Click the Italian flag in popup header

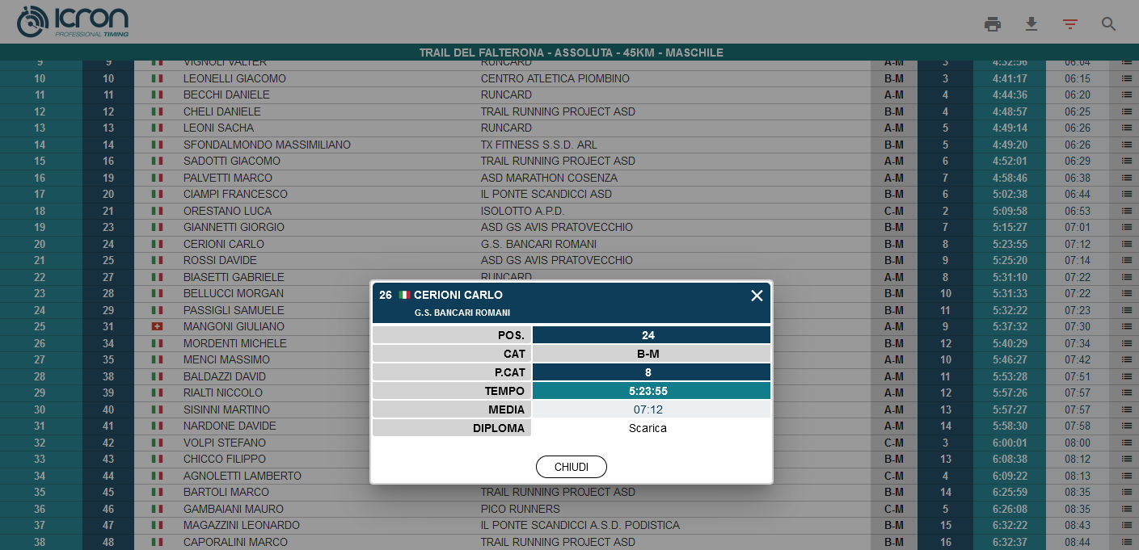click(x=404, y=296)
